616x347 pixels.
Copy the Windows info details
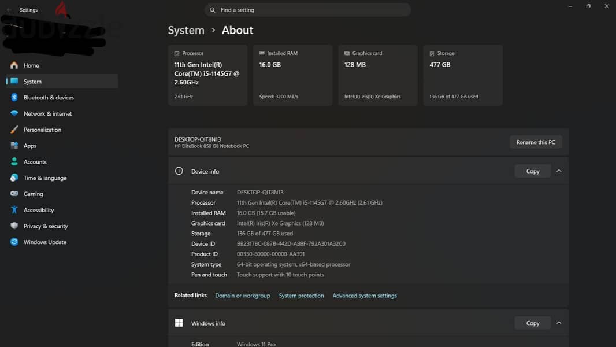pos(532,323)
